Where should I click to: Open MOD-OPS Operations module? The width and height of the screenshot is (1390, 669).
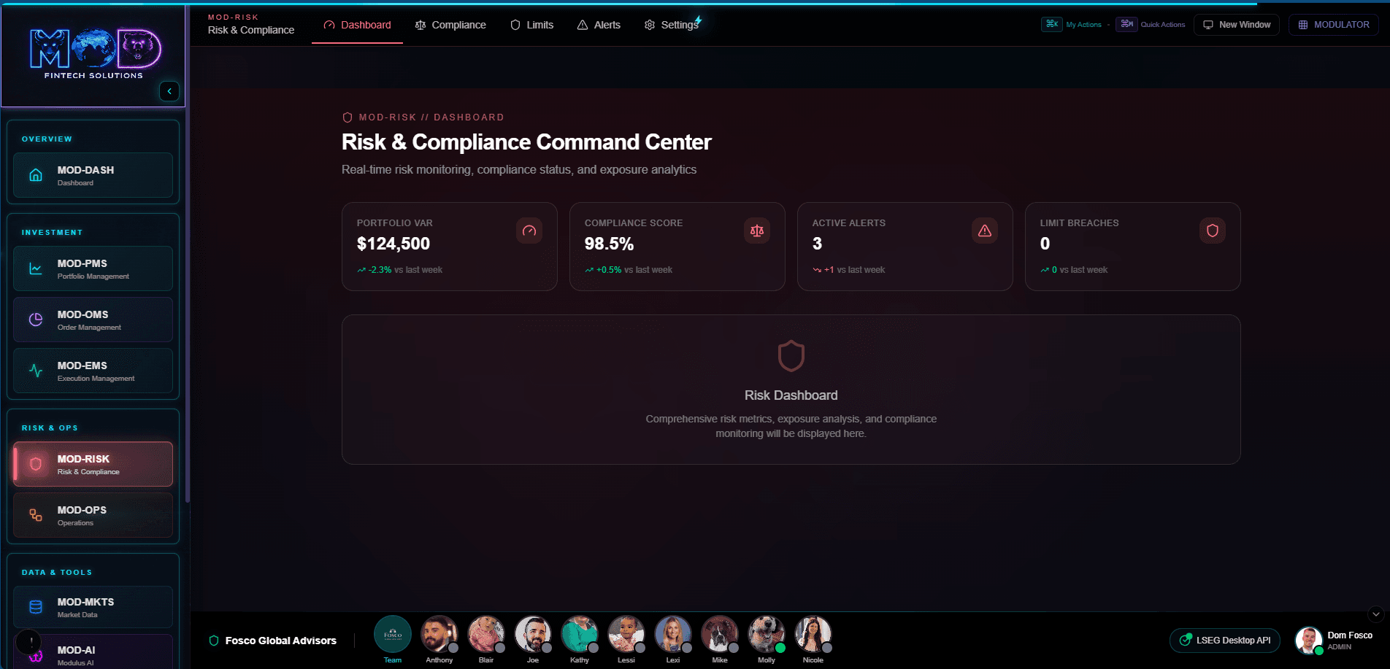(93, 515)
